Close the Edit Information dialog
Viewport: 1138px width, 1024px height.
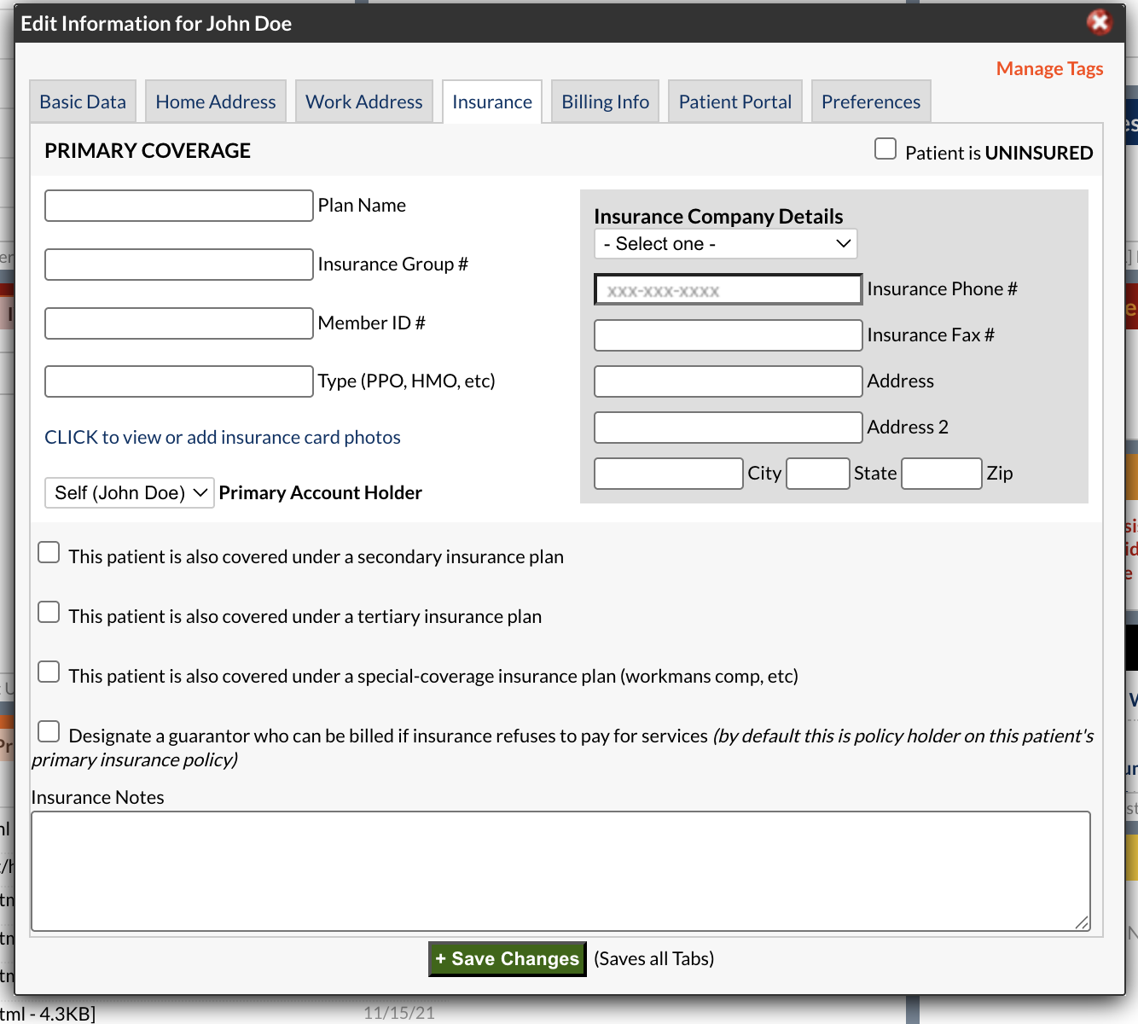click(x=1100, y=22)
